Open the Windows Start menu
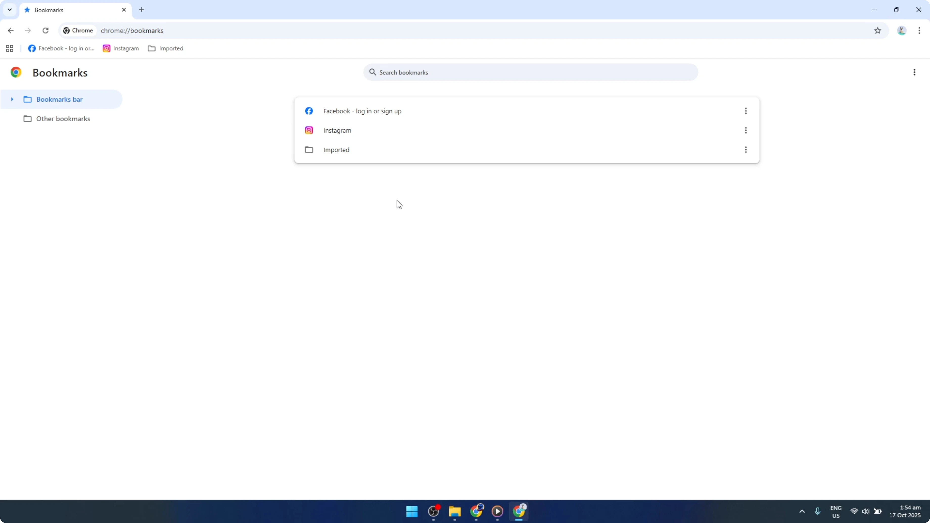The height and width of the screenshot is (523, 930). [412, 511]
